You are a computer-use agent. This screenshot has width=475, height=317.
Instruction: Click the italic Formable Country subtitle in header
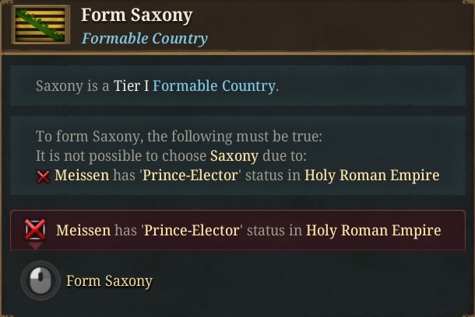pyautogui.click(x=145, y=38)
